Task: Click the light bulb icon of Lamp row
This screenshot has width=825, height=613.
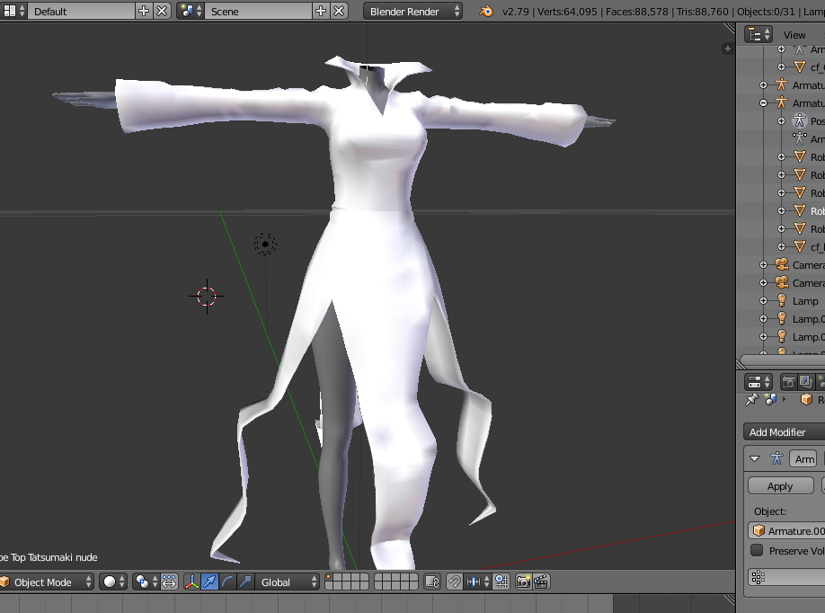Action: point(782,301)
